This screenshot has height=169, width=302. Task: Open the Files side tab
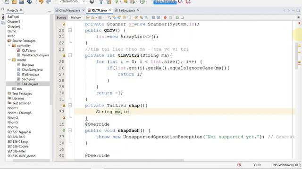click(x=3, y=19)
